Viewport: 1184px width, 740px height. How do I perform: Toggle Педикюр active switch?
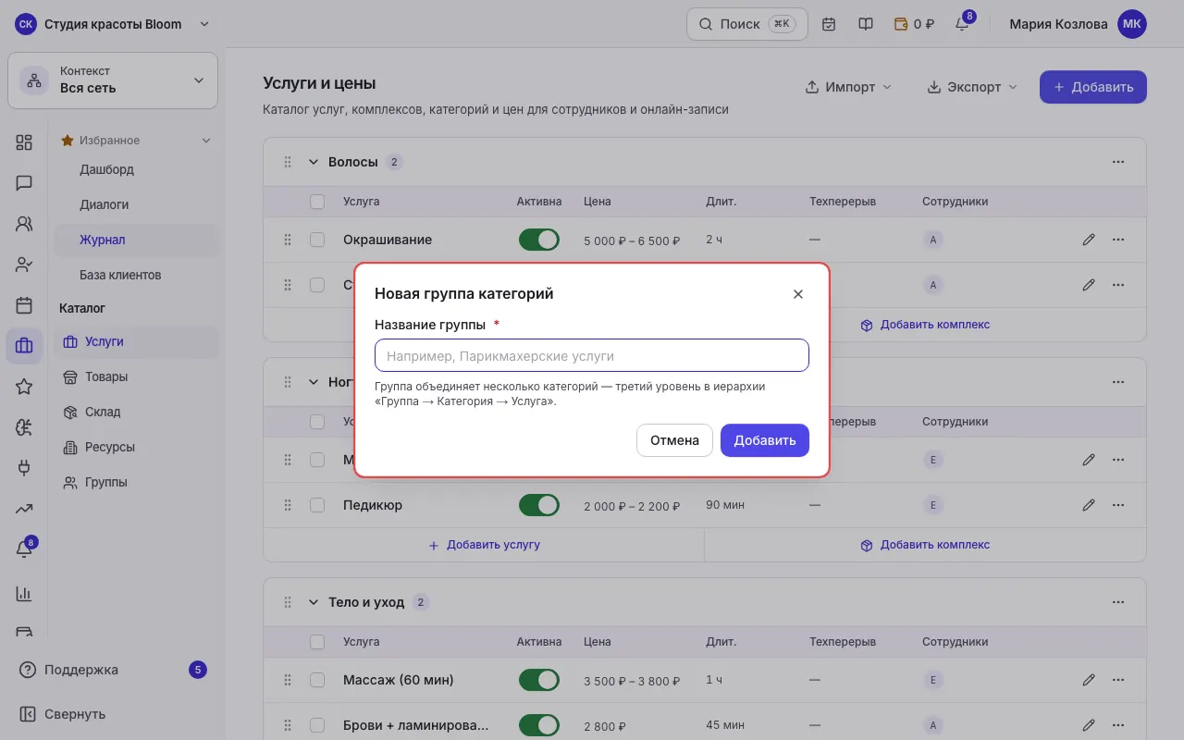(x=539, y=505)
